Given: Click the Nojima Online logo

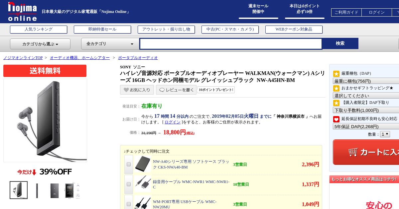Looking at the screenshot, I should point(22,12).
